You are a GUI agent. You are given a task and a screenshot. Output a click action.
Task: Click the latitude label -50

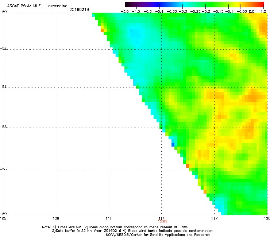coord(3,12)
